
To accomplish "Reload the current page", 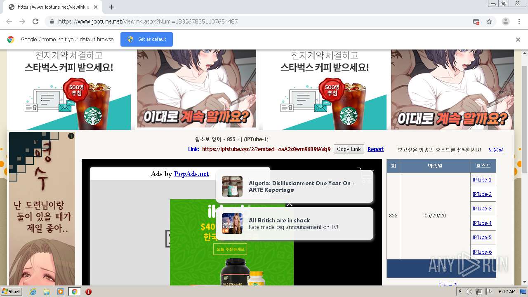I will click(35, 21).
